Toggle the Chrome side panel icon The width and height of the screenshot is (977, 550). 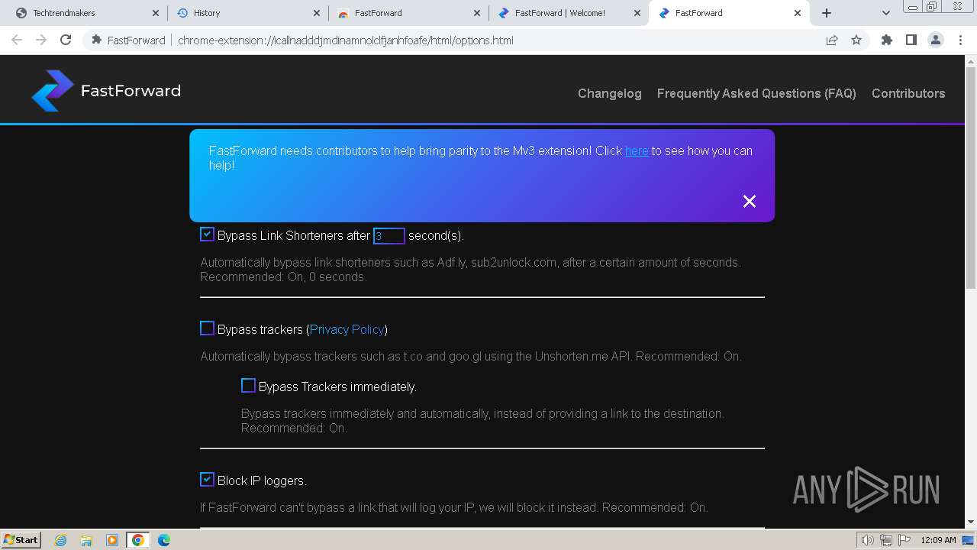911,40
